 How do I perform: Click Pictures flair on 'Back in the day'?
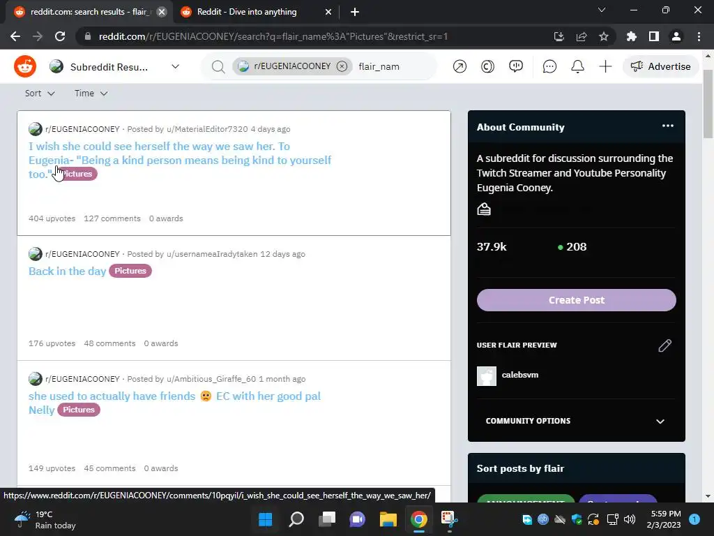pyautogui.click(x=130, y=271)
